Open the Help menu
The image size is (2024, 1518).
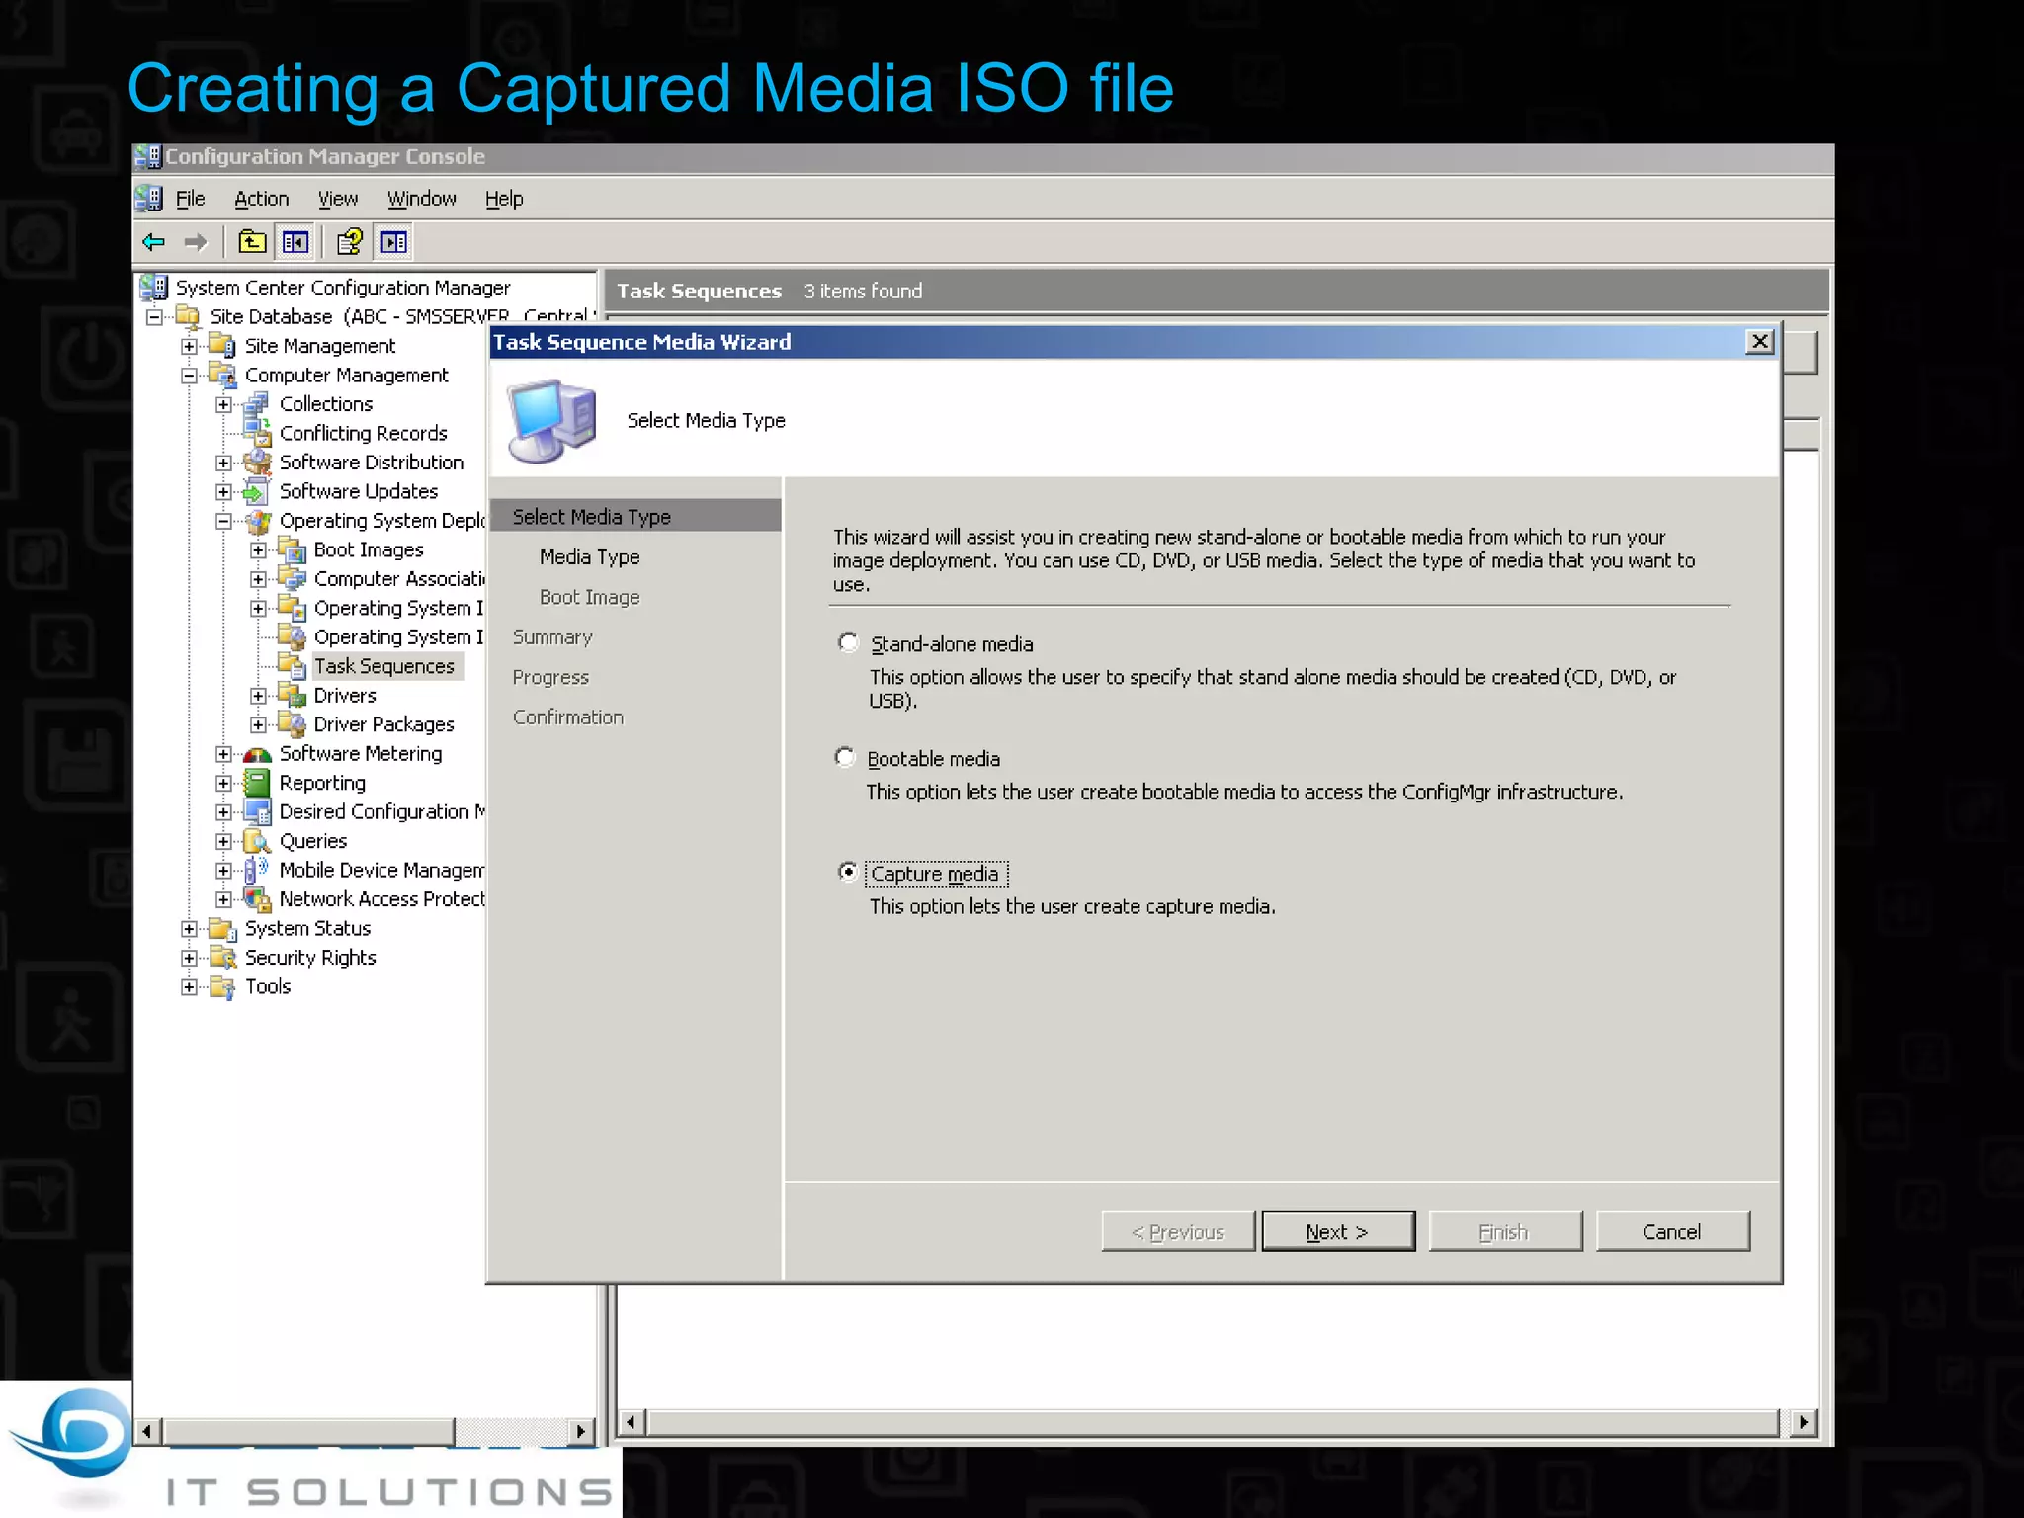coord(504,199)
